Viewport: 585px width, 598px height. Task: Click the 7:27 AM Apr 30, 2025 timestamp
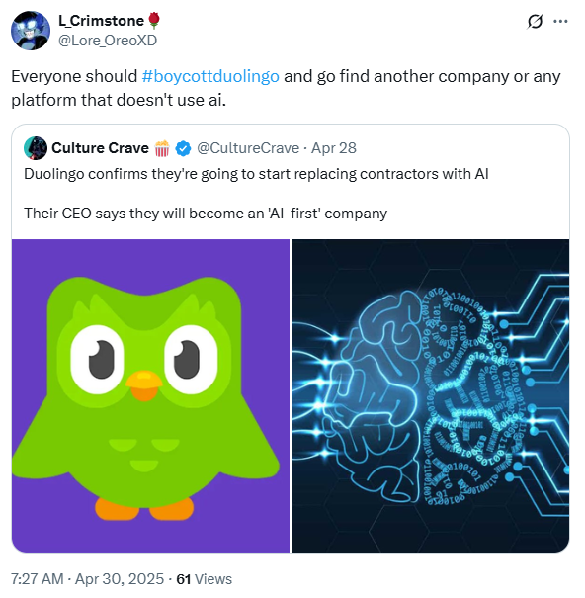pos(87,579)
